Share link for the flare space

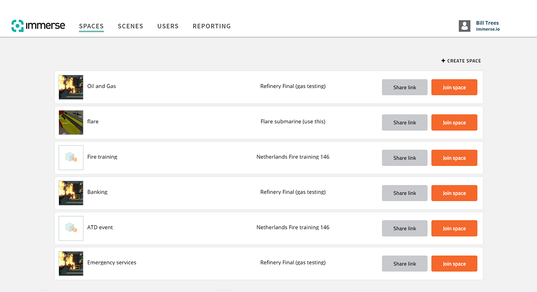(405, 123)
